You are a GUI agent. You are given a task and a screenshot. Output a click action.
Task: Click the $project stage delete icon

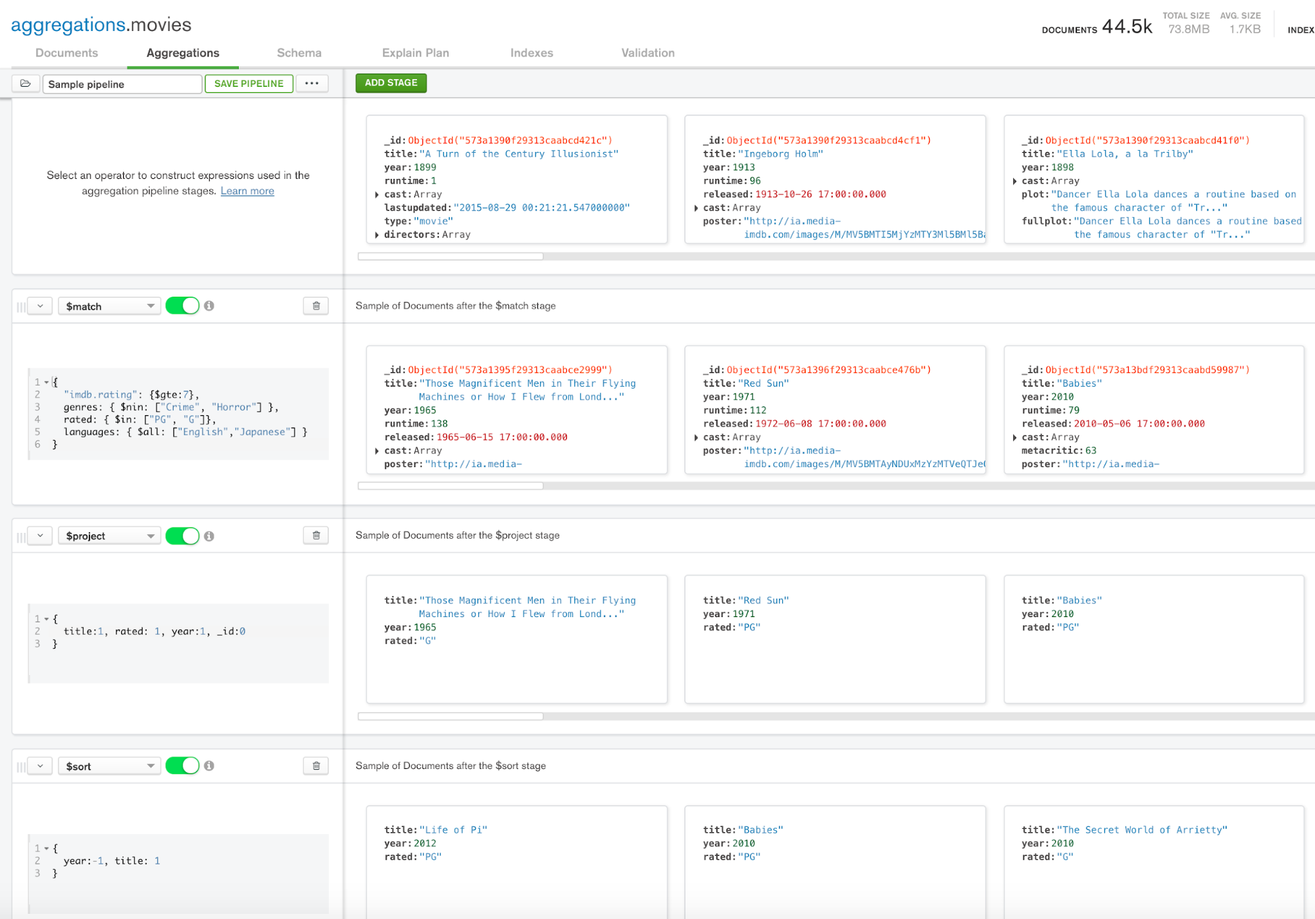(316, 535)
